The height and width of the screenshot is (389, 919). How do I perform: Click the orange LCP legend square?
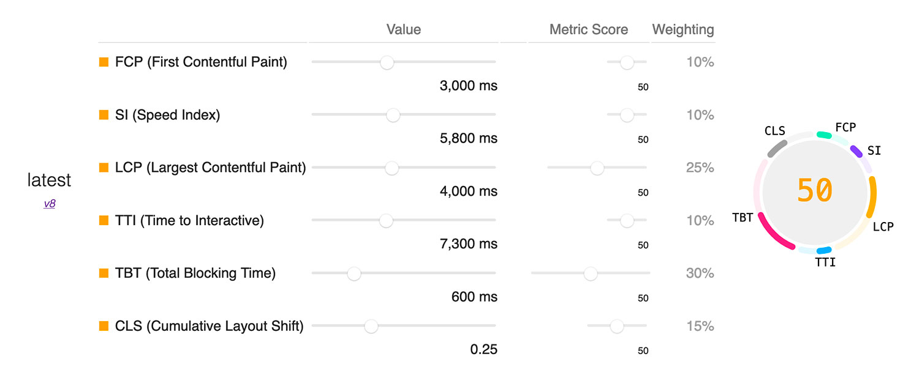[104, 168]
